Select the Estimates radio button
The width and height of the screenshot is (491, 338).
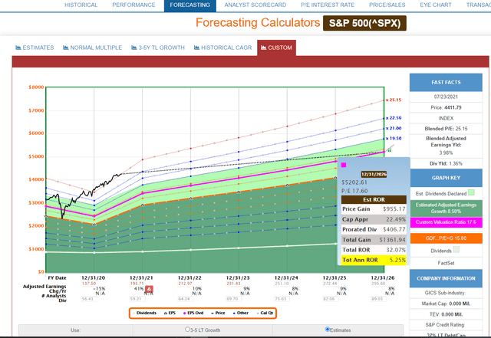click(x=328, y=330)
